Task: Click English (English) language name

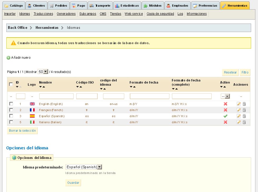Action: click(x=51, y=104)
